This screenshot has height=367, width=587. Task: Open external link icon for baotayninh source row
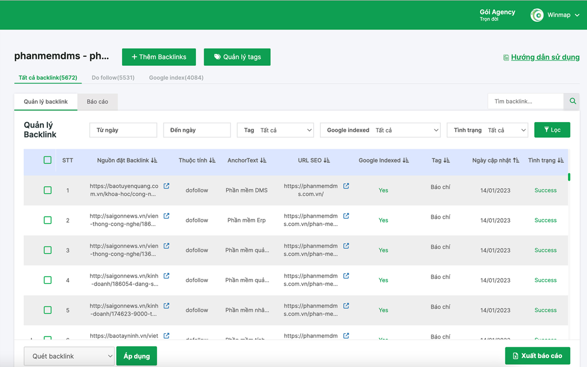[166, 336]
